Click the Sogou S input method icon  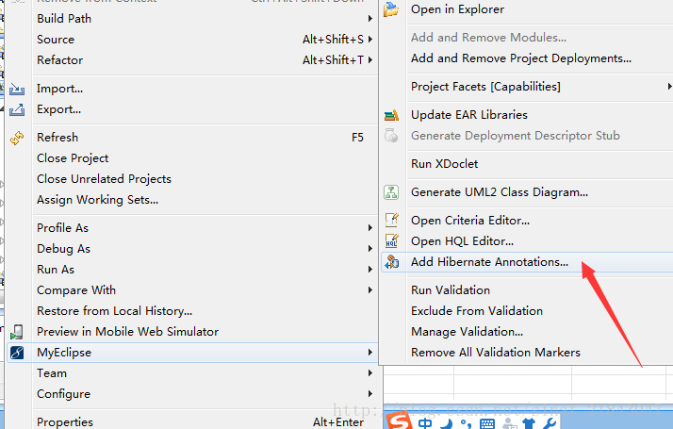400,421
